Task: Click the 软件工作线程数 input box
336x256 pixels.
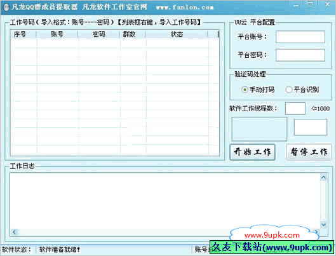Action: point(295,109)
